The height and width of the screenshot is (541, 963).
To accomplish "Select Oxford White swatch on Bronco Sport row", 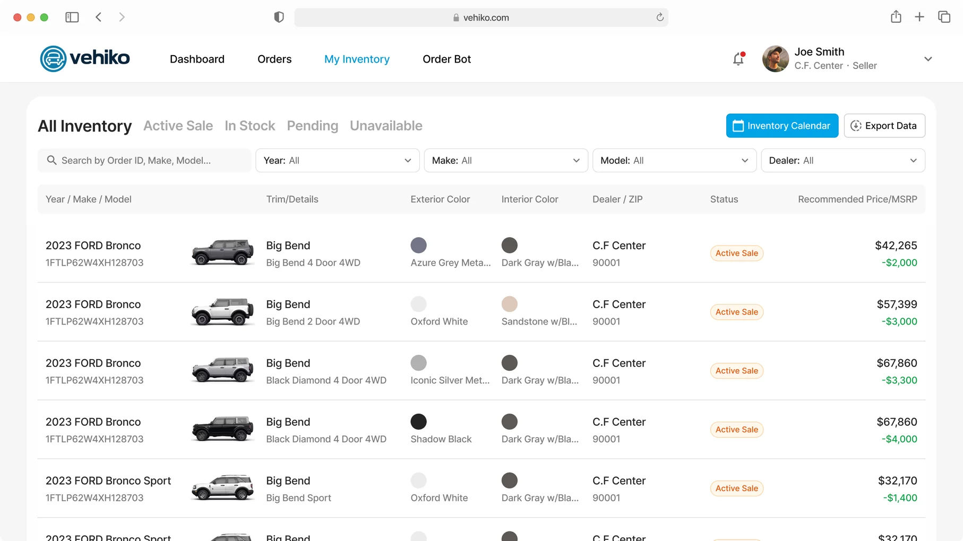I will click(x=418, y=481).
